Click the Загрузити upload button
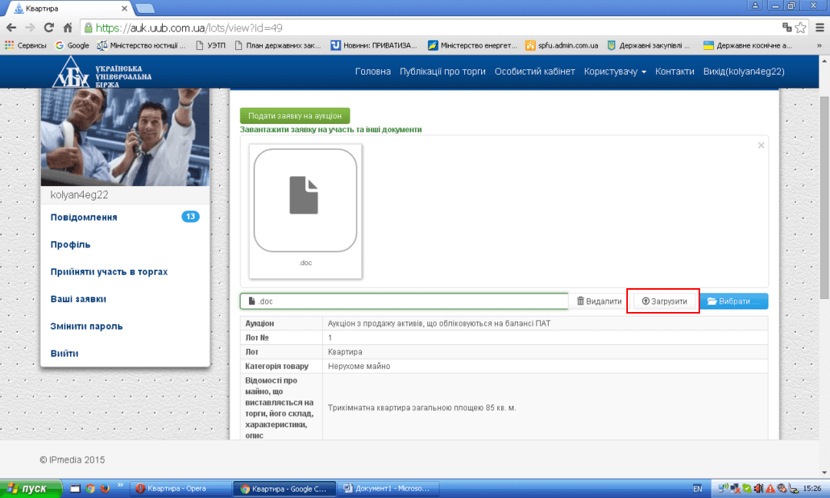This screenshot has height=498, width=830. click(664, 301)
